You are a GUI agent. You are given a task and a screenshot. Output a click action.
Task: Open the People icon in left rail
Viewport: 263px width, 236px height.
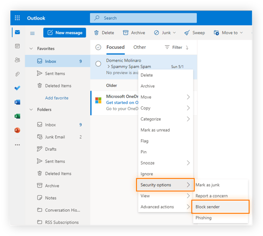17,60
